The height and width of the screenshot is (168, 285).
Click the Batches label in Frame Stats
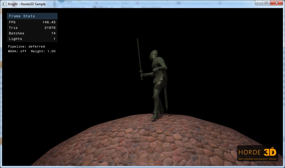click(x=16, y=33)
